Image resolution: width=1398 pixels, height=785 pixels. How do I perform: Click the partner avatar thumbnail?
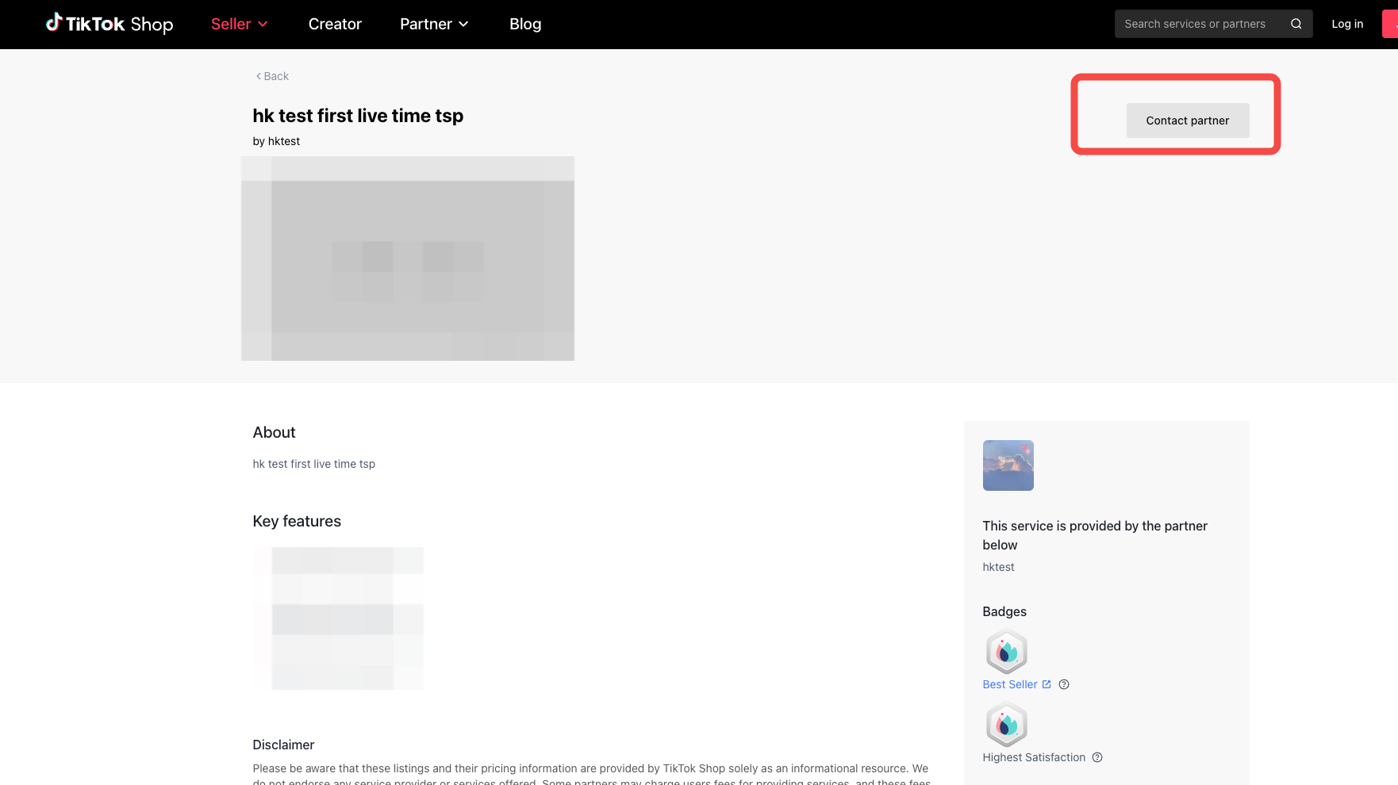[x=1008, y=465]
